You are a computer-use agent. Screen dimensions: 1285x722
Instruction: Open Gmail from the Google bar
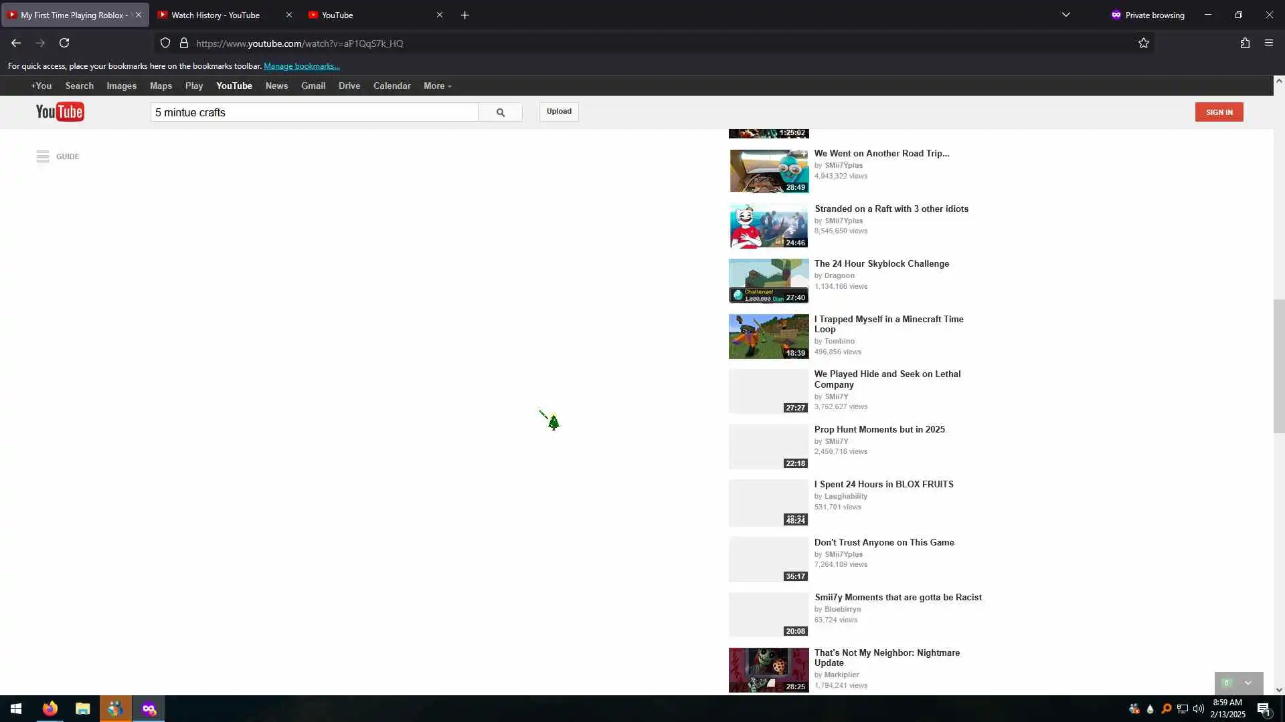tap(313, 86)
